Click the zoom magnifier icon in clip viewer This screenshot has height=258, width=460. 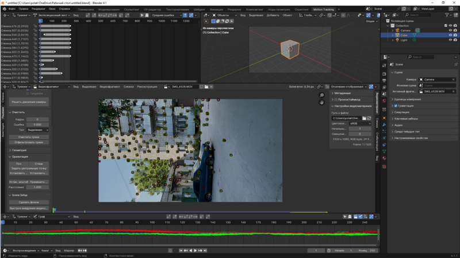tap(322, 95)
